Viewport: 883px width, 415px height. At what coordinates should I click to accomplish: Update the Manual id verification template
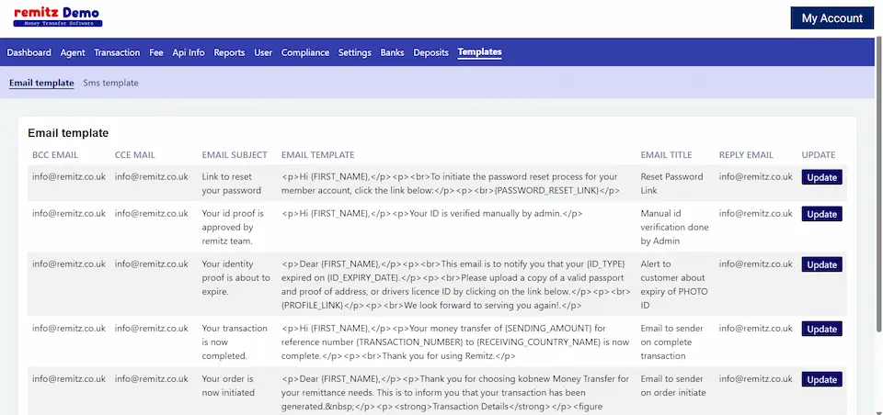(x=821, y=214)
